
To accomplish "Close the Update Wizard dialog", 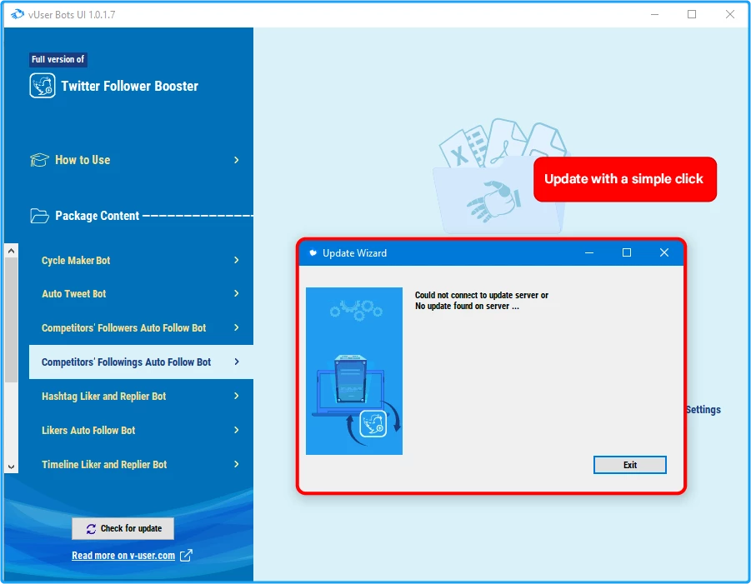I will [x=663, y=252].
